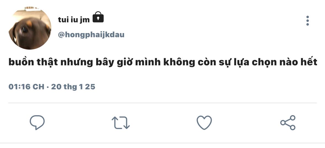Click the padlock protected-account icon

tap(98, 17)
